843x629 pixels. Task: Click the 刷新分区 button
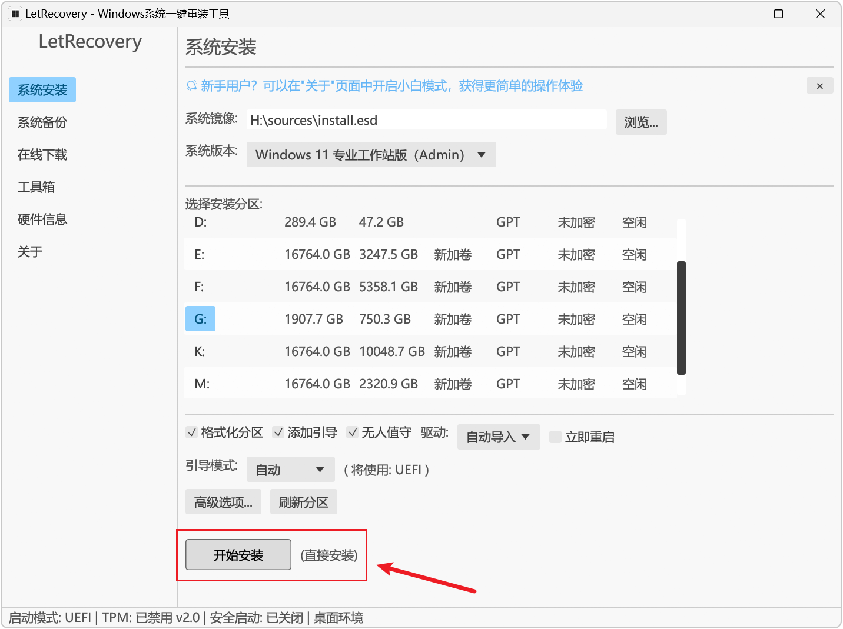pyautogui.click(x=303, y=502)
